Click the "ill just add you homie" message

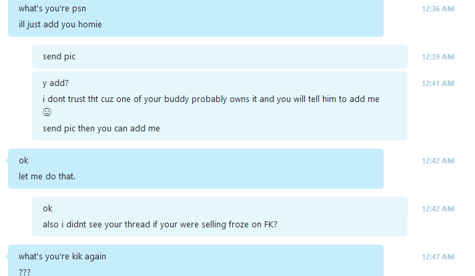click(60, 24)
